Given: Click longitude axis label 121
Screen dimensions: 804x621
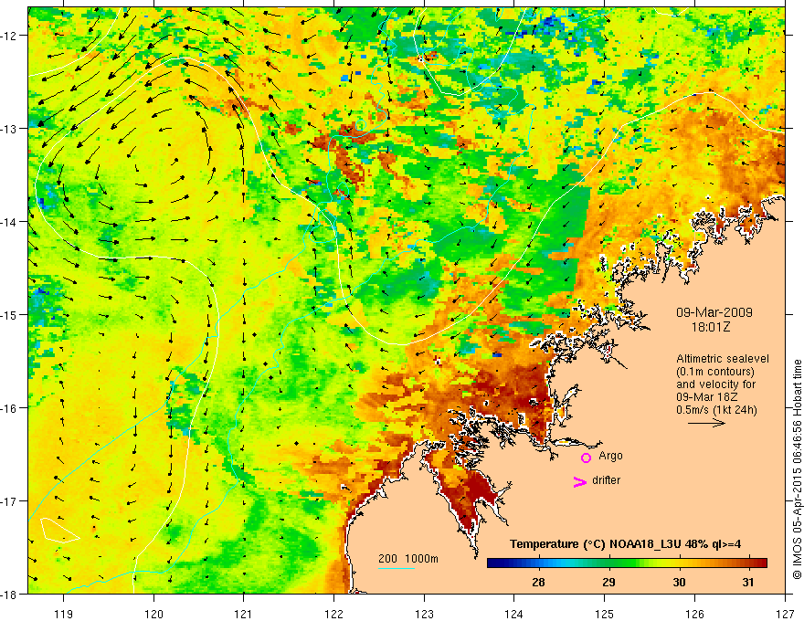Looking at the screenshot, I should point(244,614).
